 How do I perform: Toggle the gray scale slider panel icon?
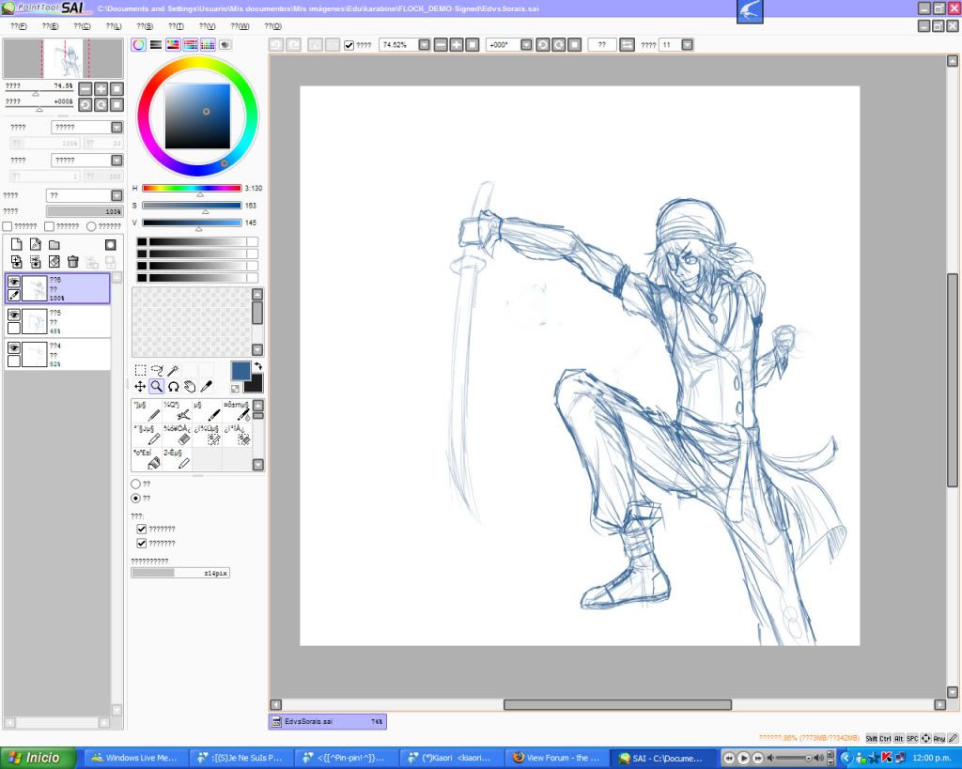[x=156, y=45]
